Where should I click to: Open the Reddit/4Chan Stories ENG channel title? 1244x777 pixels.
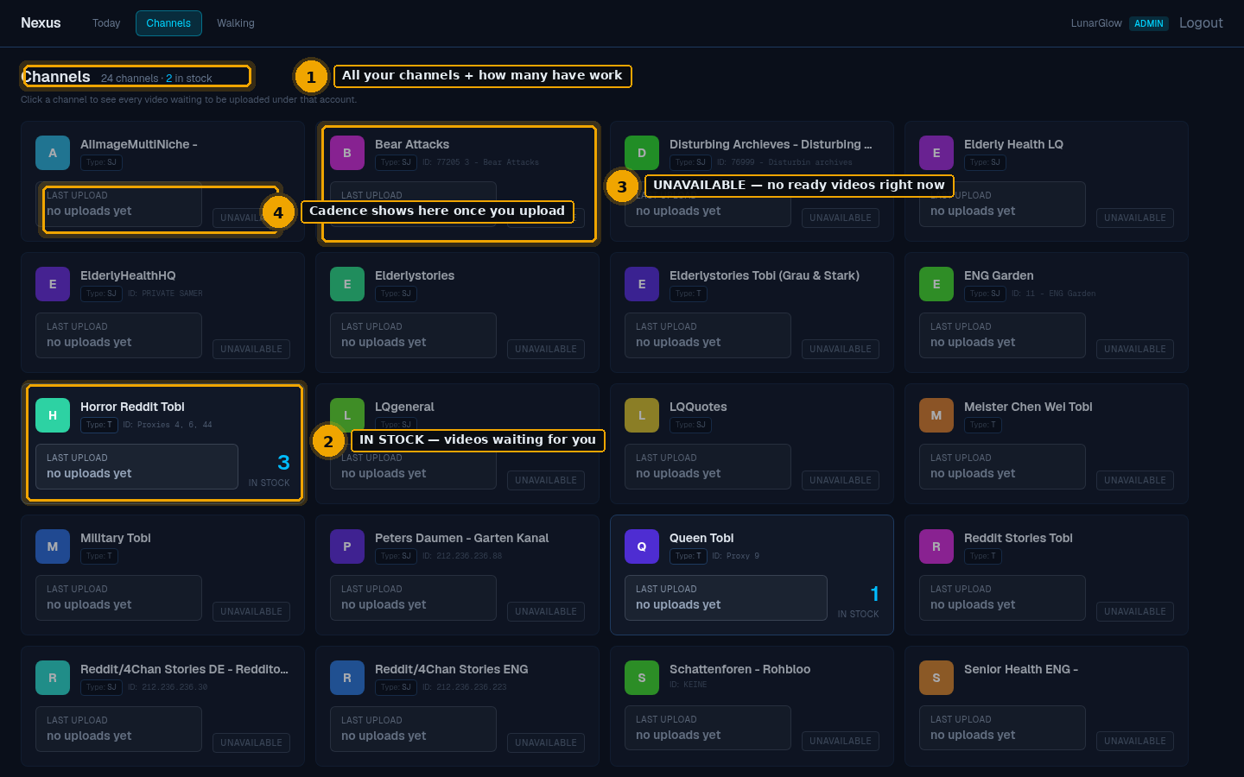451,669
